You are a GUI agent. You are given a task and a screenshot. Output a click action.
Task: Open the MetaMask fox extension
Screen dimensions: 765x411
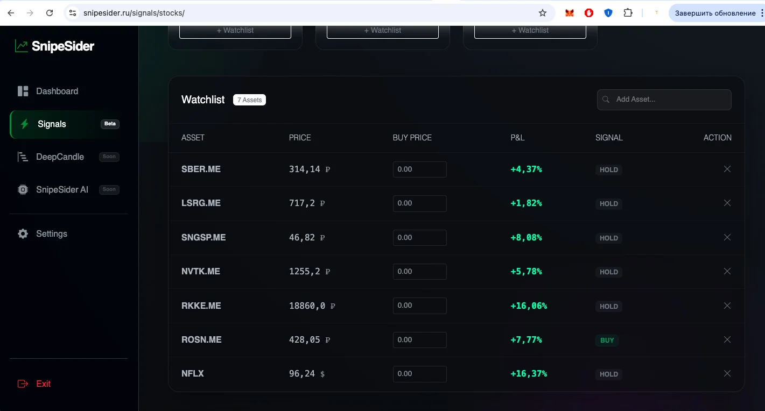570,13
